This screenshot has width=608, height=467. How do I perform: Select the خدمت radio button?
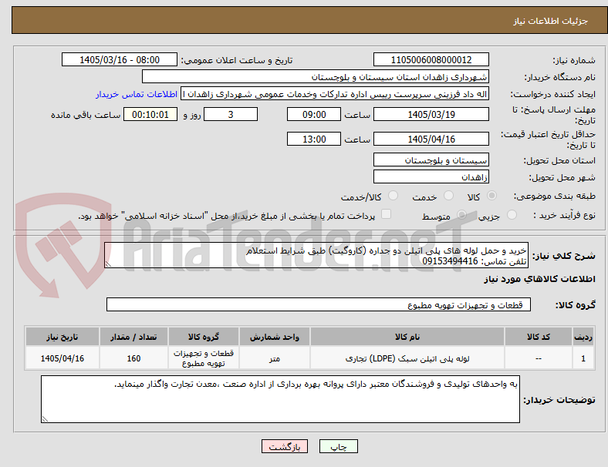coord(448,196)
